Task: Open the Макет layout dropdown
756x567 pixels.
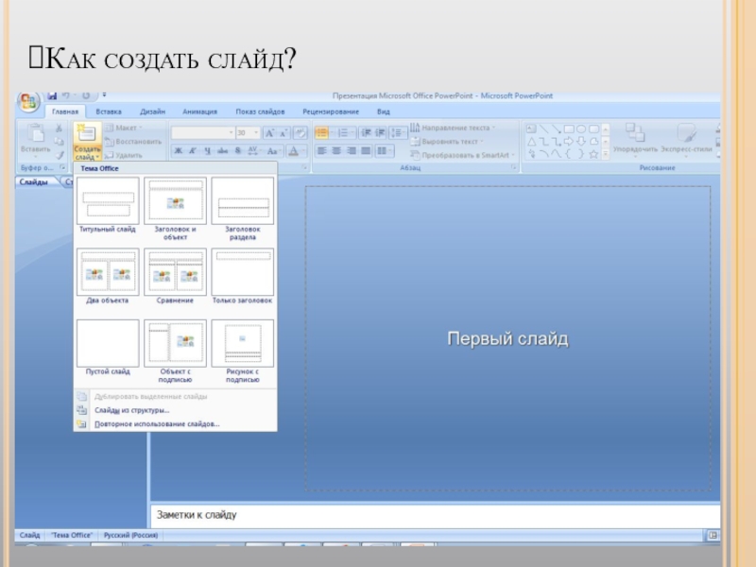Action: point(123,128)
